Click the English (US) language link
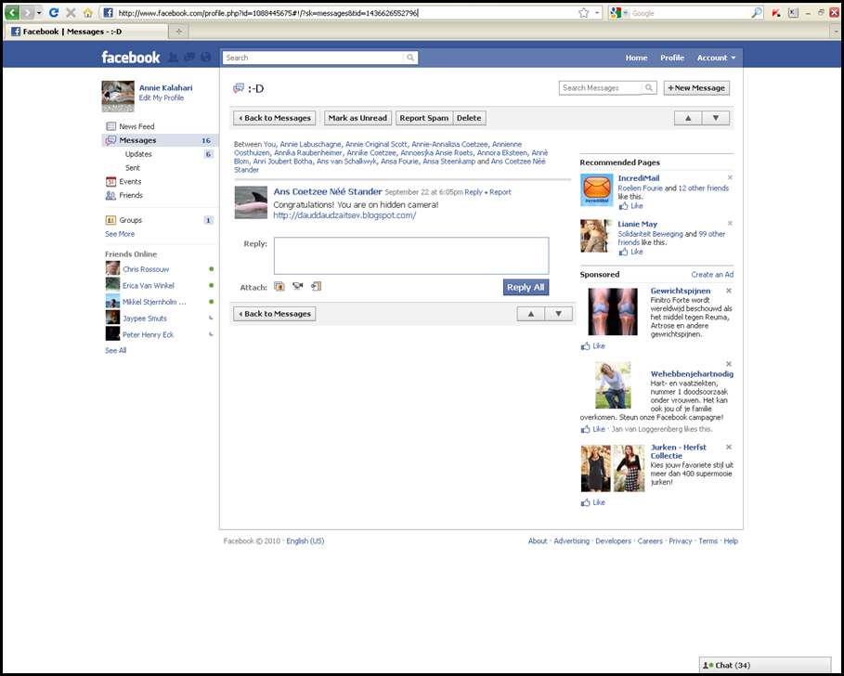The image size is (844, 676). coord(305,541)
